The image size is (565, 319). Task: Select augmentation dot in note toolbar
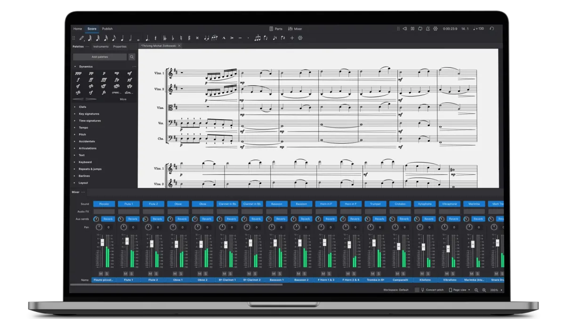point(147,38)
